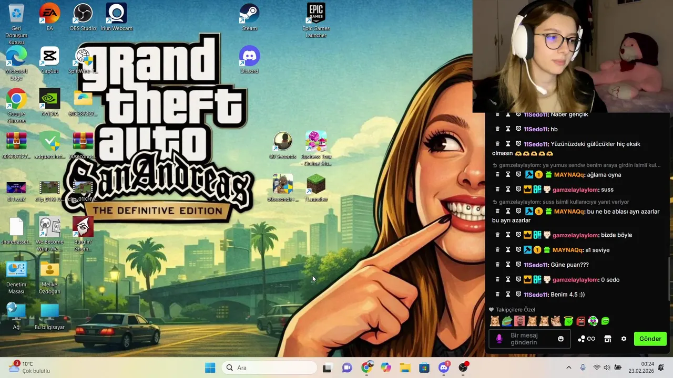Select the Ağ network icon
The width and height of the screenshot is (673, 378).
16,316
